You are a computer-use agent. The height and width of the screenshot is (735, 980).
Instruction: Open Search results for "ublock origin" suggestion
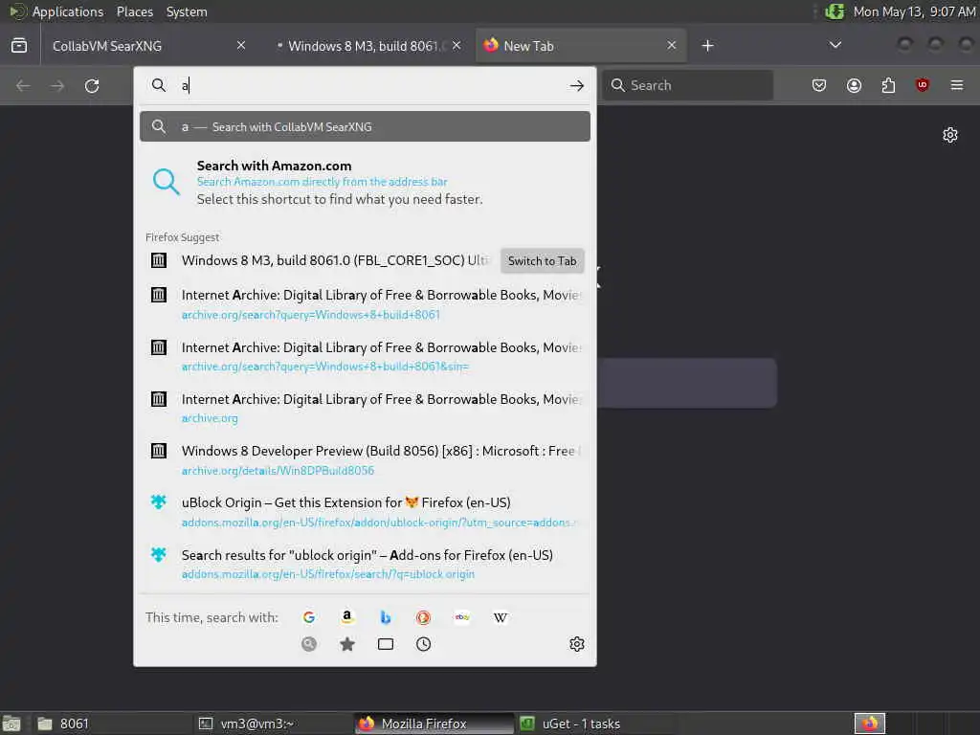pyautogui.click(x=365, y=564)
